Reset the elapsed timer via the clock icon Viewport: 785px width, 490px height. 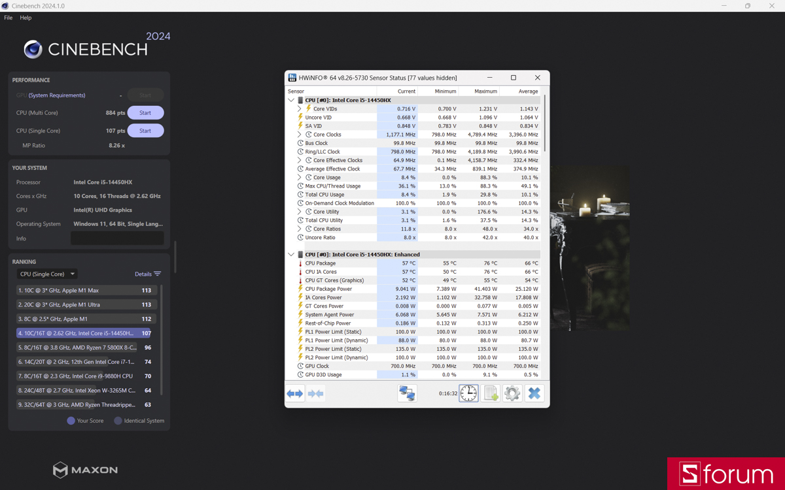(x=468, y=393)
